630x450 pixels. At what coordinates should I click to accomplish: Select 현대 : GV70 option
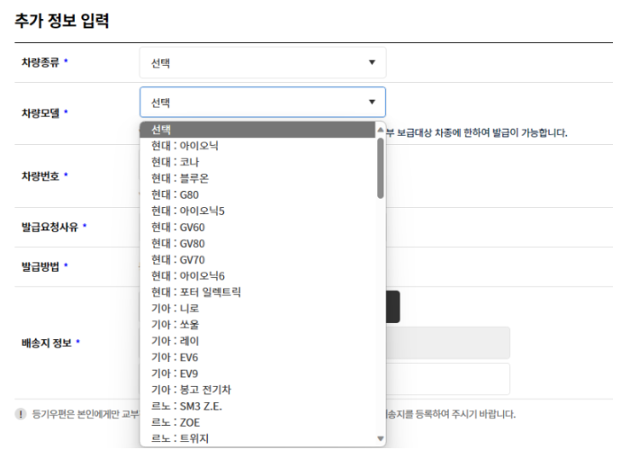coord(257,260)
